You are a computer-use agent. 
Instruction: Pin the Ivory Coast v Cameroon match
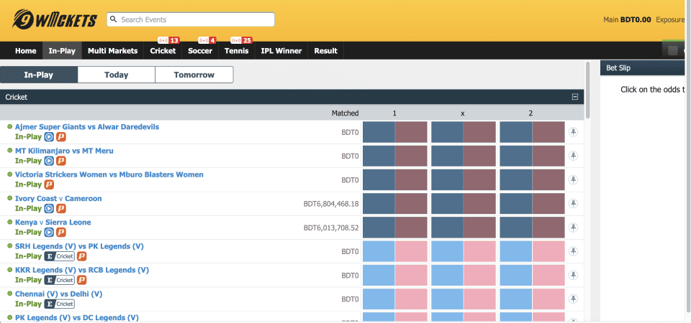click(x=573, y=203)
